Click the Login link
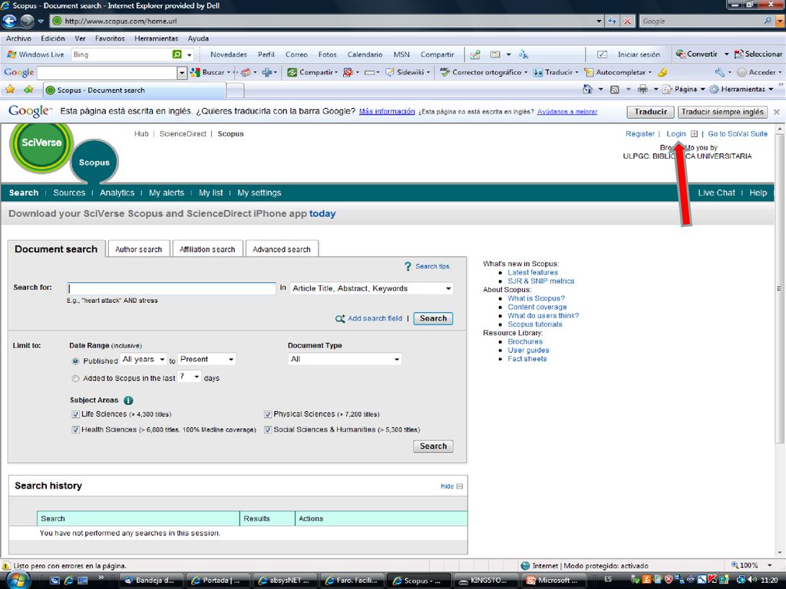Screen dimensions: 786x589 point(675,133)
